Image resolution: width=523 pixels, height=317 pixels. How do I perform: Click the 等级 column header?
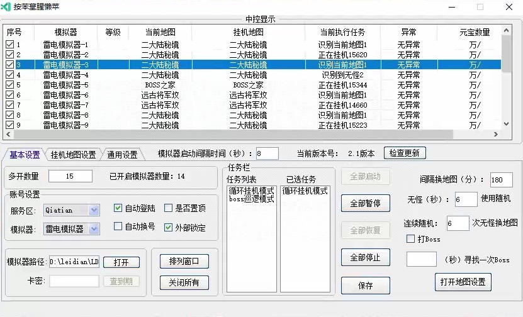(113, 32)
